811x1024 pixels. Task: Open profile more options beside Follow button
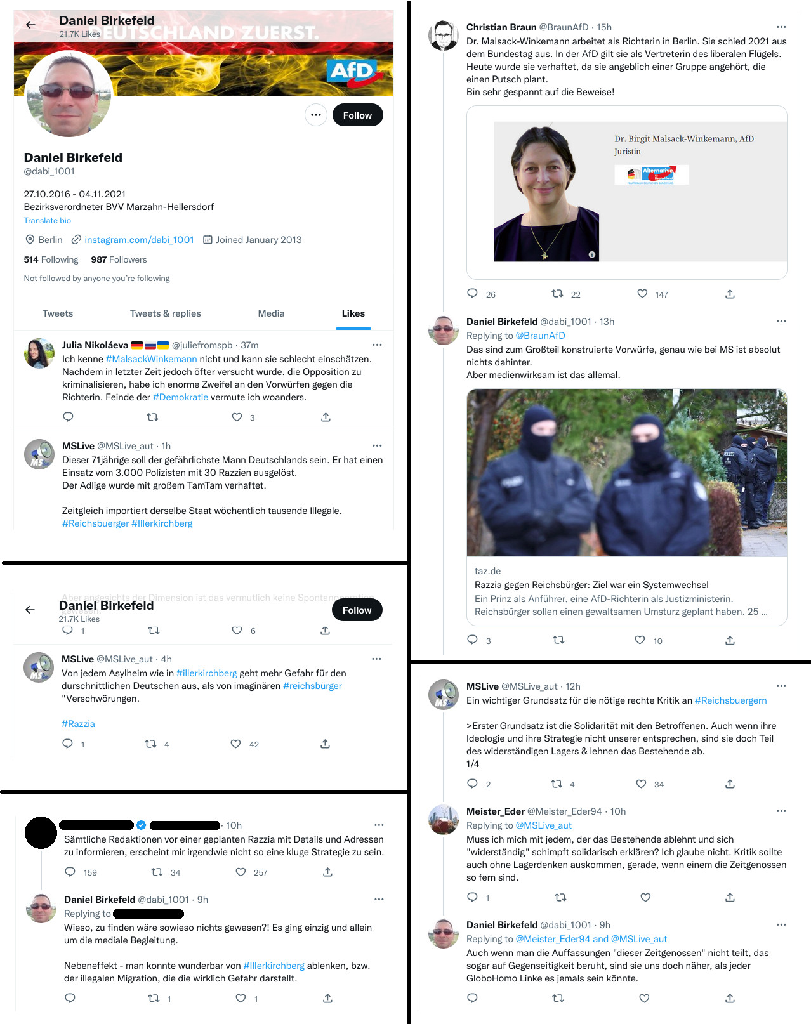coord(316,115)
